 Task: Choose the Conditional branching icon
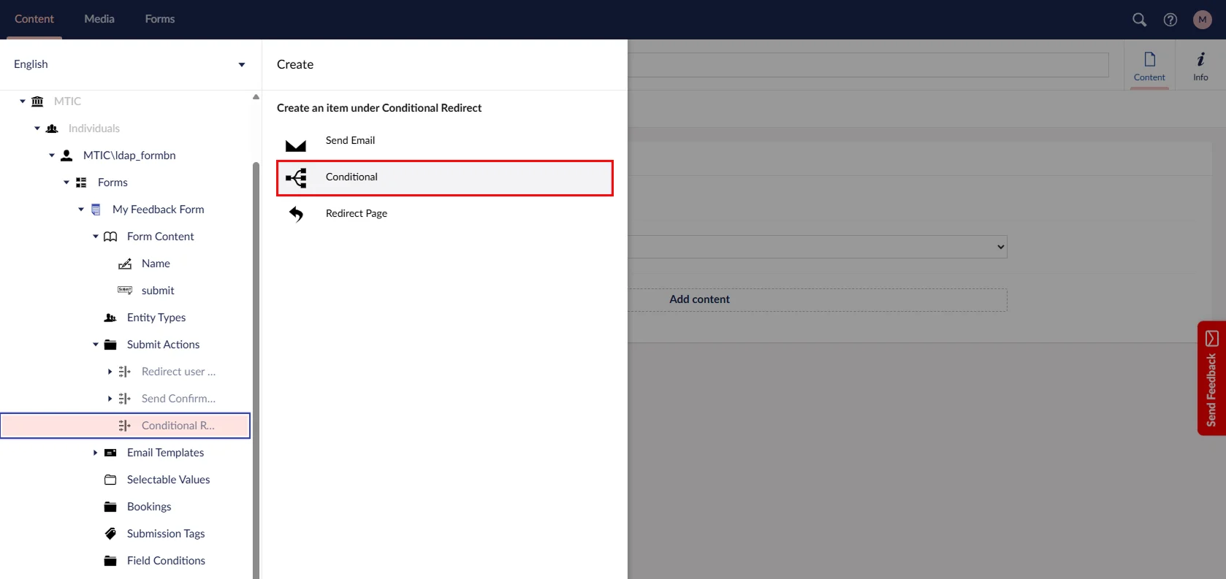click(x=296, y=178)
